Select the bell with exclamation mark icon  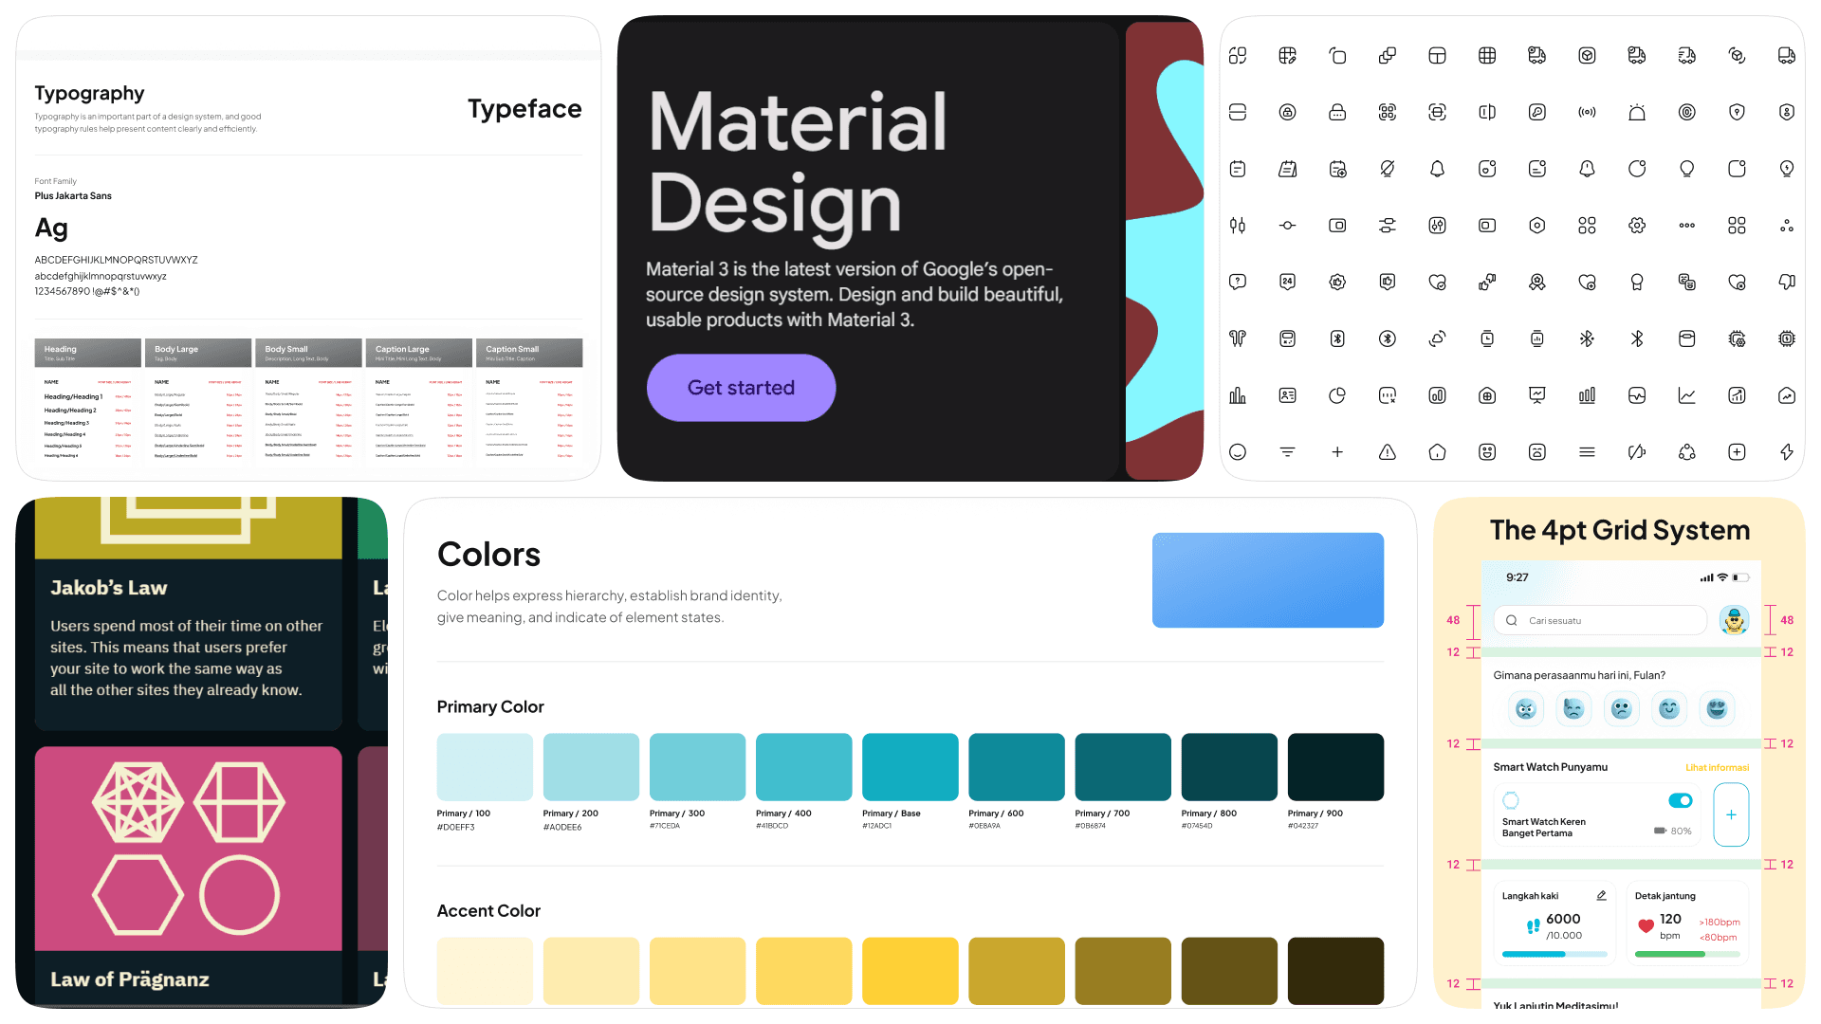pyautogui.click(x=1587, y=169)
